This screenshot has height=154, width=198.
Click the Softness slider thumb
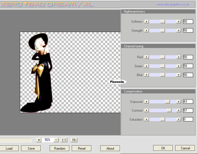(x=163, y=21)
